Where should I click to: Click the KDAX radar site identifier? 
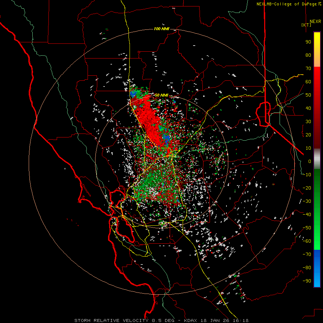click(191, 320)
